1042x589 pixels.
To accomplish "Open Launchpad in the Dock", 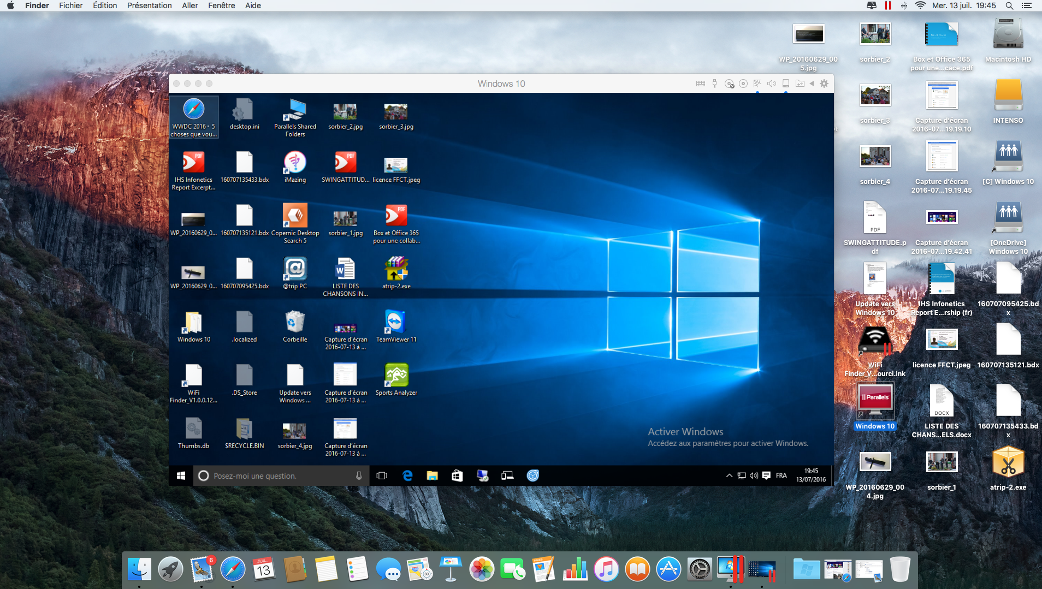I will (x=170, y=569).
